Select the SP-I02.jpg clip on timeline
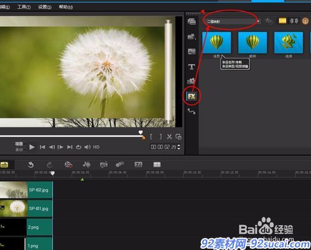This screenshot has width=311, height=250. (x=26, y=190)
